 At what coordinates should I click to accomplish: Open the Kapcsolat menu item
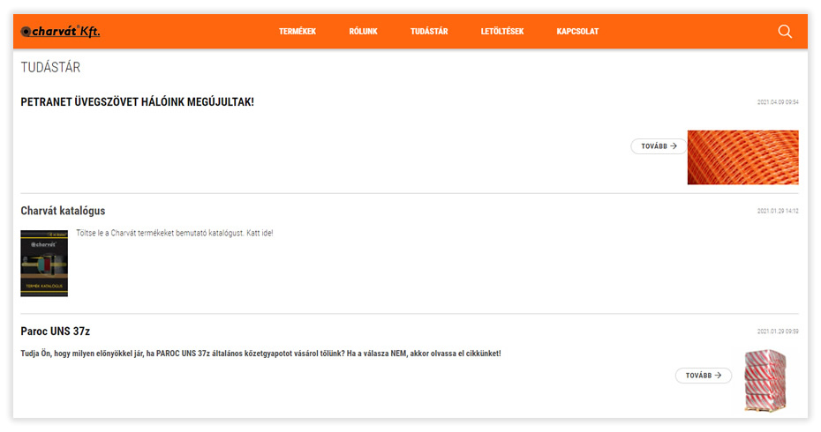click(577, 32)
